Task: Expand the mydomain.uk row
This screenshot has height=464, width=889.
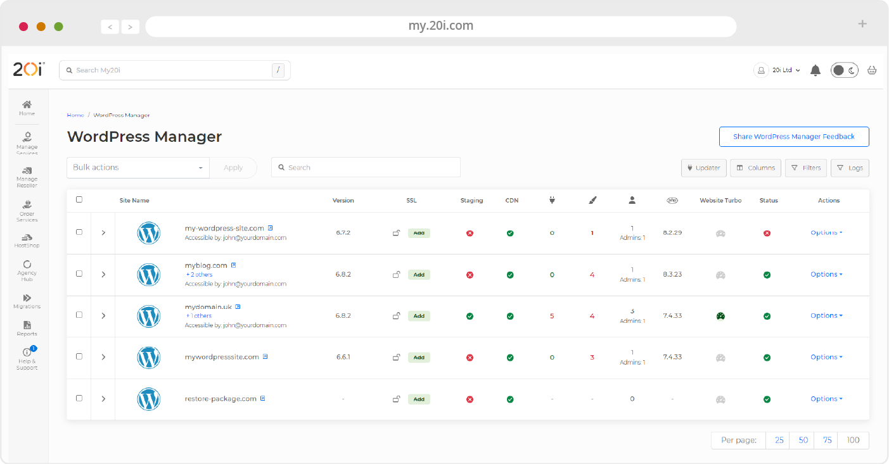Action: click(103, 316)
